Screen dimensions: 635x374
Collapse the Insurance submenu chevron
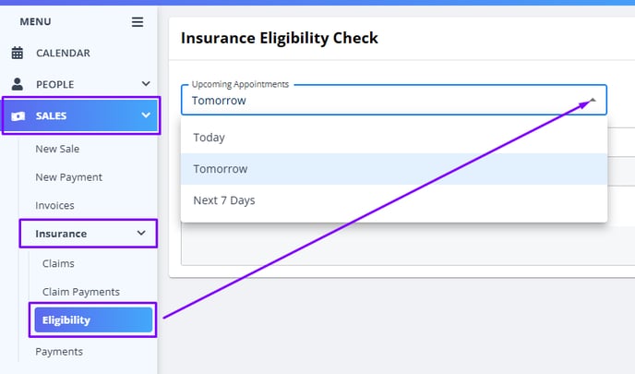(x=141, y=233)
